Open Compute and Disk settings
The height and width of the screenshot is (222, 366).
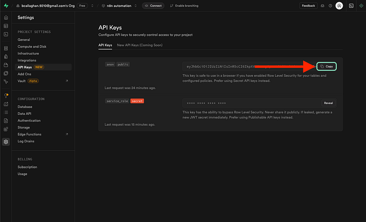[32, 47]
